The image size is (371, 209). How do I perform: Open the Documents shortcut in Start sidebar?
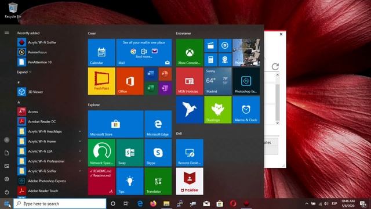coord(6,153)
